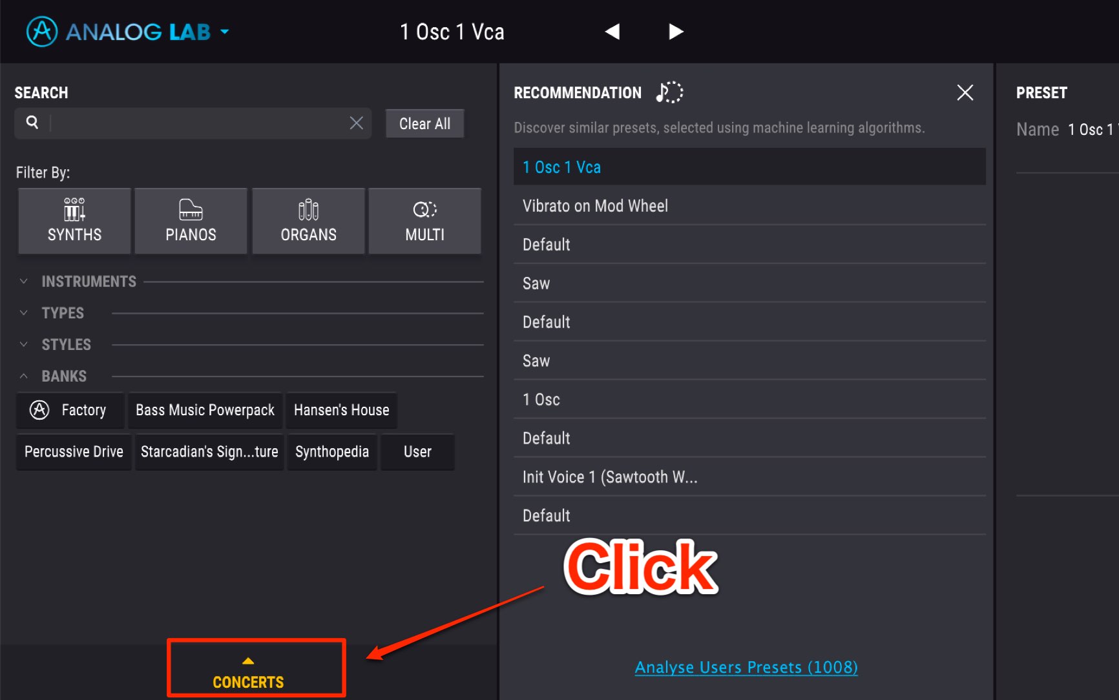1119x700 pixels.
Task: Clear the search field with X
Action: tap(356, 123)
